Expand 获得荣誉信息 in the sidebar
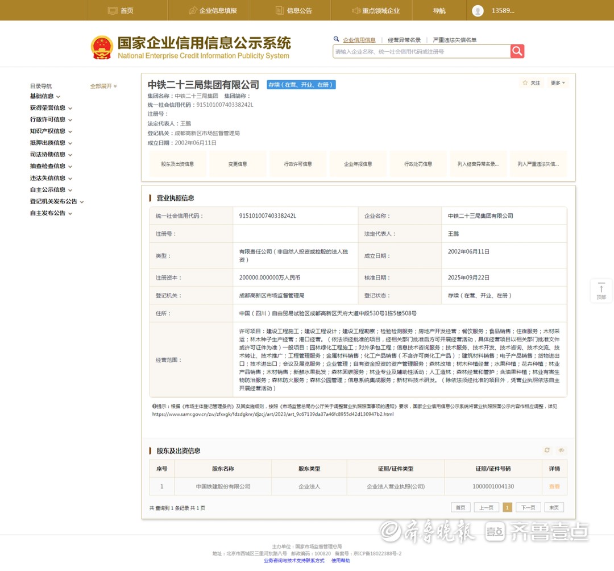This screenshot has height=571, width=614. 51,108
